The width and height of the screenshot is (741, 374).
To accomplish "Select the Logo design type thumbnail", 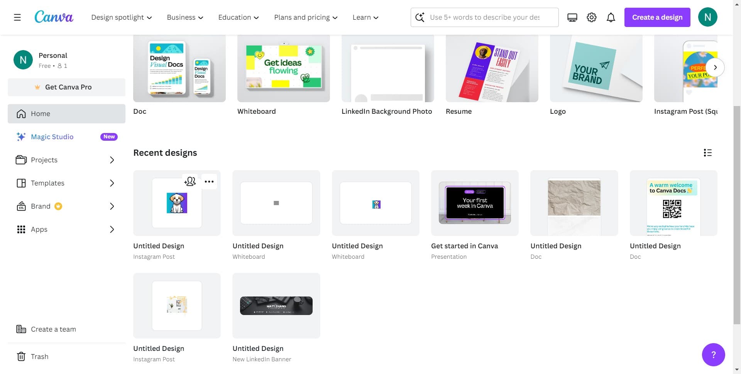I will (x=596, y=68).
